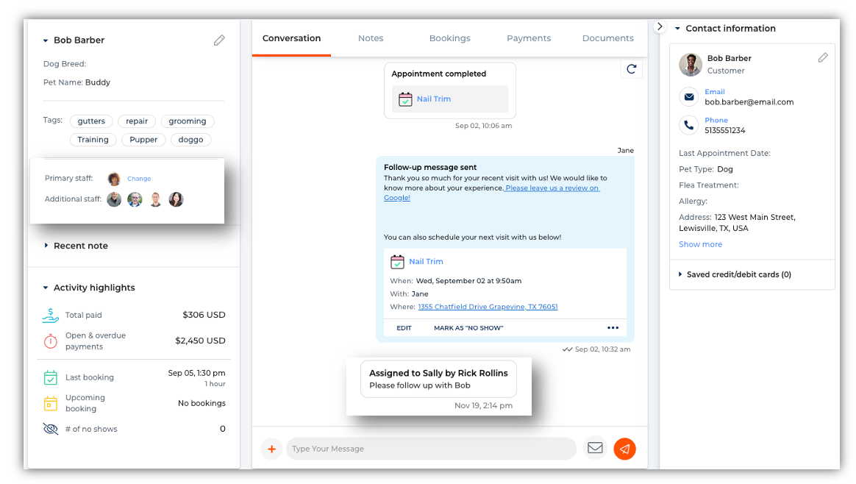Open the three-dot menu on Nail Trim booking
Image resolution: width=856 pixels, height=484 pixels.
(x=613, y=328)
